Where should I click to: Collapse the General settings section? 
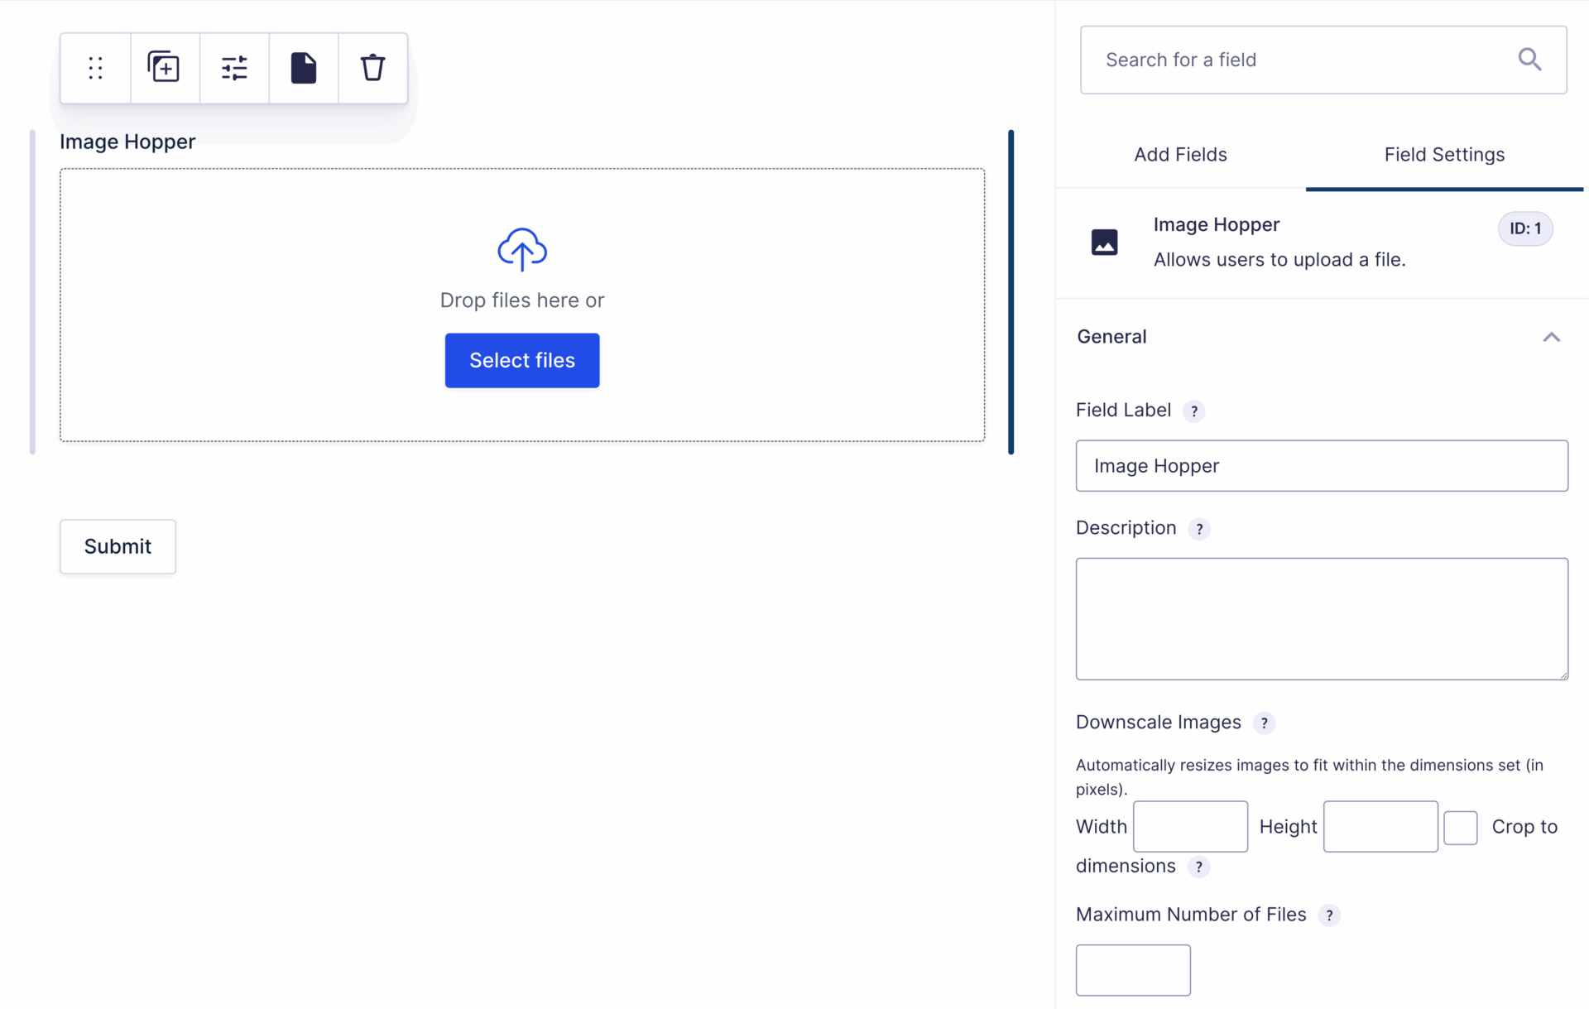click(1552, 337)
